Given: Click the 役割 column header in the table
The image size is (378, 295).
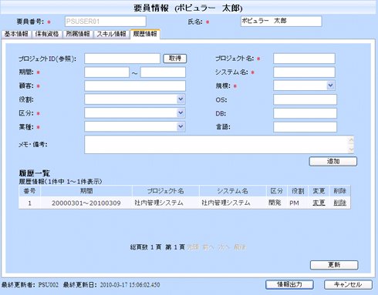Looking at the screenshot, I should (x=298, y=191).
